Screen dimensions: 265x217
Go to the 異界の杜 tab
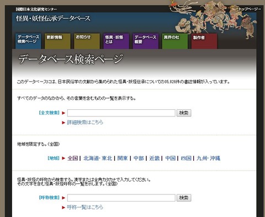pyautogui.click(x=175, y=41)
